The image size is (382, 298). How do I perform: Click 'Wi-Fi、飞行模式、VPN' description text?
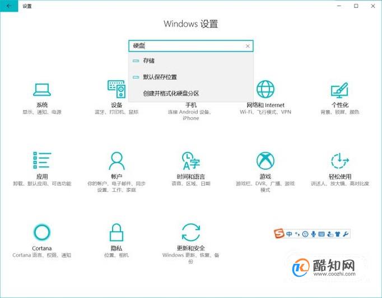pyautogui.click(x=265, y=112)
